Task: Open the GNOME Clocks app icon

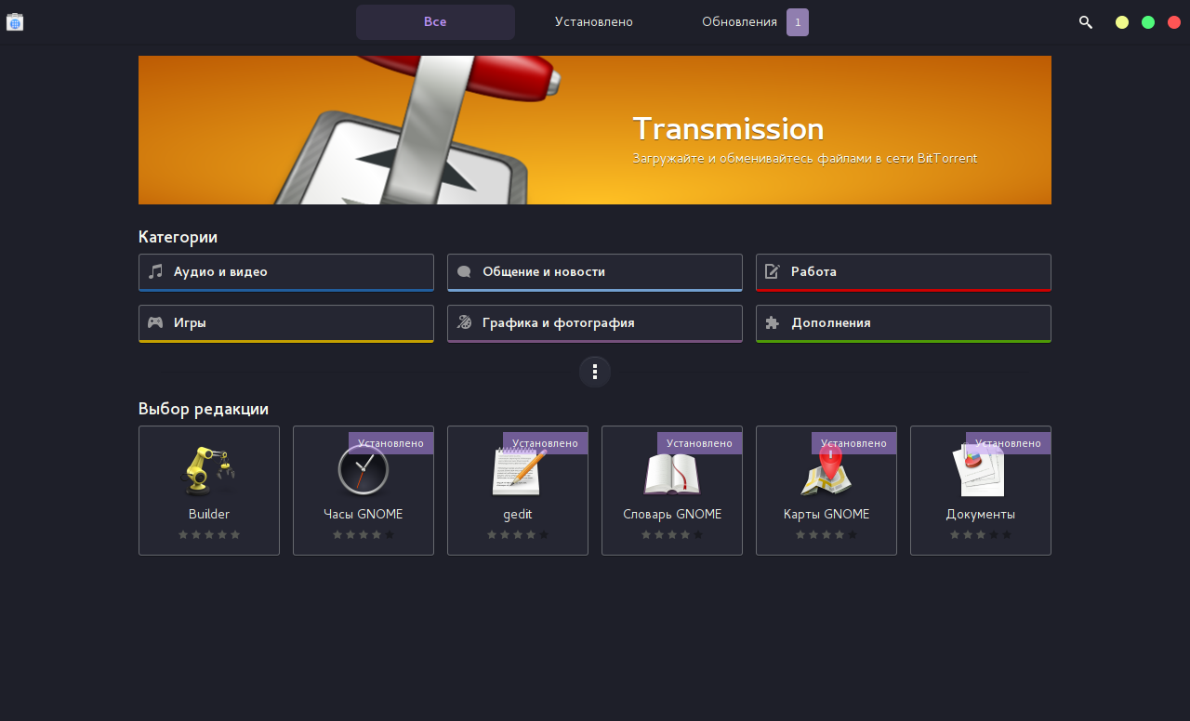Action: coord(363,471)
